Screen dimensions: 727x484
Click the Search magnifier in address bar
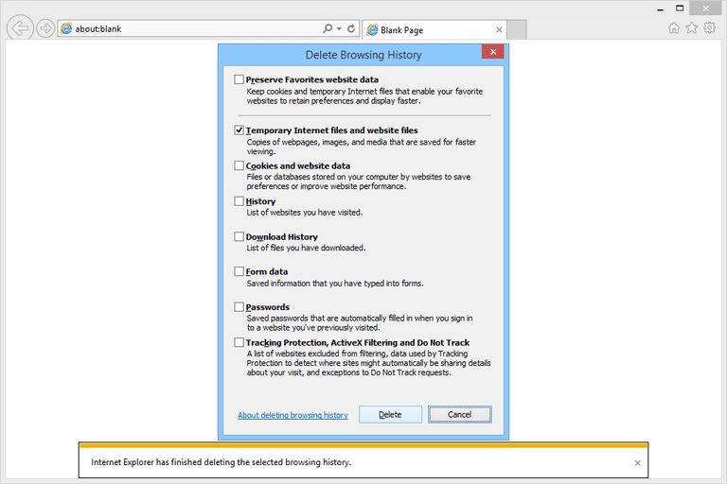[x=328, y=28]
